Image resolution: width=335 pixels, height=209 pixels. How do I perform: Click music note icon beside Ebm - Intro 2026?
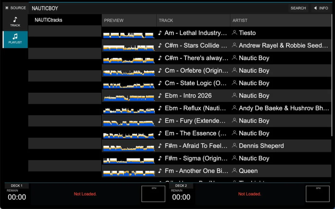[160, 96]
